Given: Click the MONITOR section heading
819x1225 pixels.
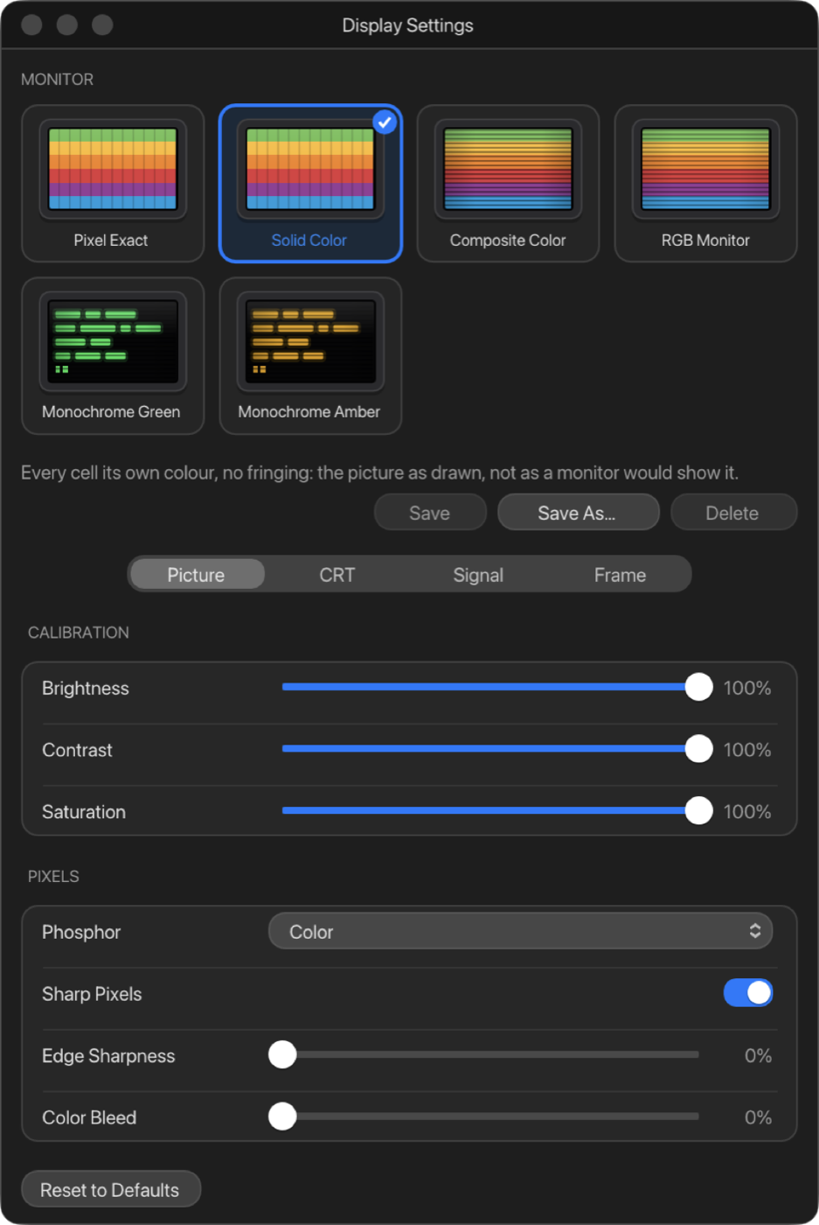Looking at the screenshot, I should 57,80.
